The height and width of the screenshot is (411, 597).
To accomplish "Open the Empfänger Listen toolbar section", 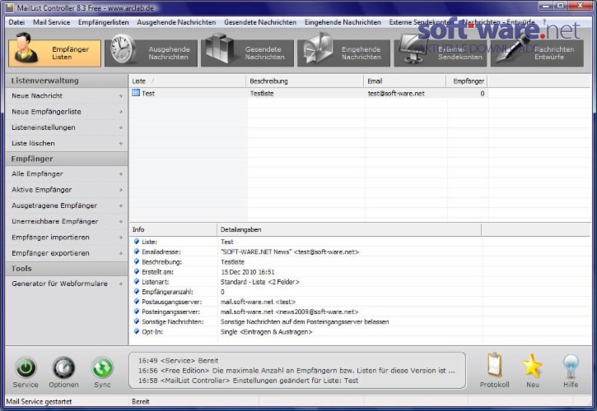I will [x=54, y=53].
